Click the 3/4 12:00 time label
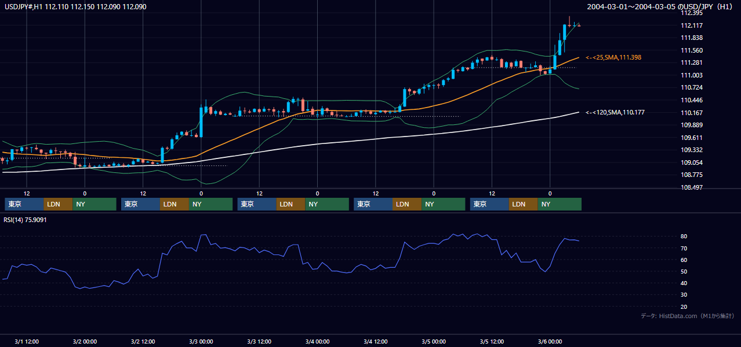The height and width of the screenshot is (347, 741). pos(375,341)
